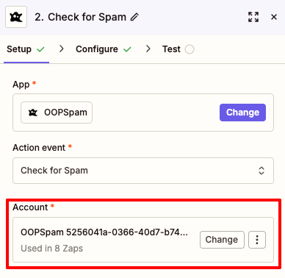
Task: Click the purple Change app button
Action: tap(242, 113)
